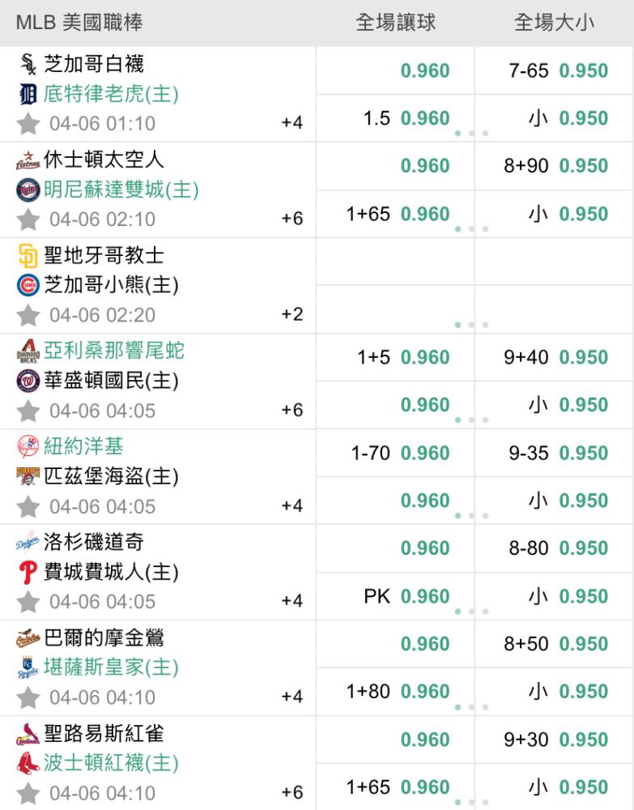Click the Minnesota Twins team logo
The width and height of the screenshot is (634, 810).
pos(28,190)
